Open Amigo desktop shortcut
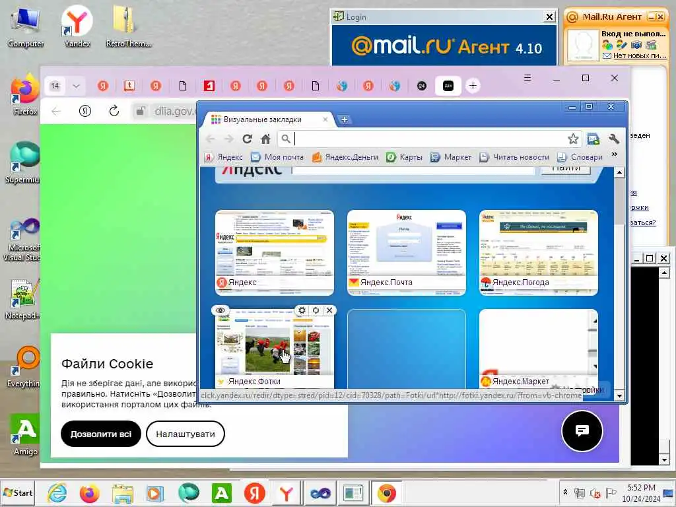The height and width of the screenshot is (507, 676). pyautogui.click(x=26, y=434)
